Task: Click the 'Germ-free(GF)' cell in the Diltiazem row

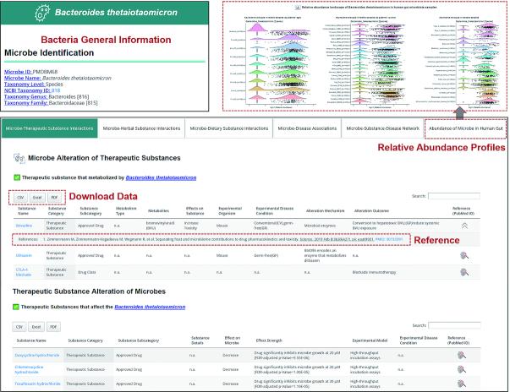Action: coord(266,256)
